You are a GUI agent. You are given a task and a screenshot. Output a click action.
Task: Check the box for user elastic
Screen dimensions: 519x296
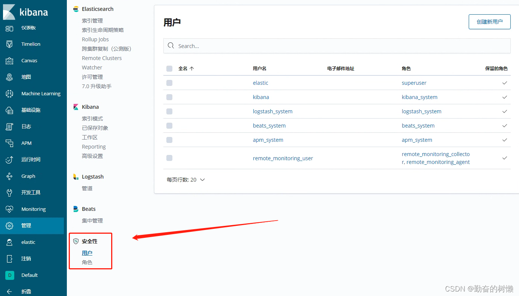coord(169,83)
